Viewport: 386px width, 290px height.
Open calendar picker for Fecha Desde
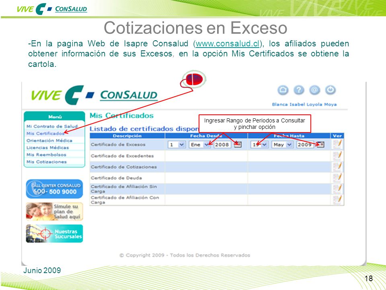tap(237, 145)
